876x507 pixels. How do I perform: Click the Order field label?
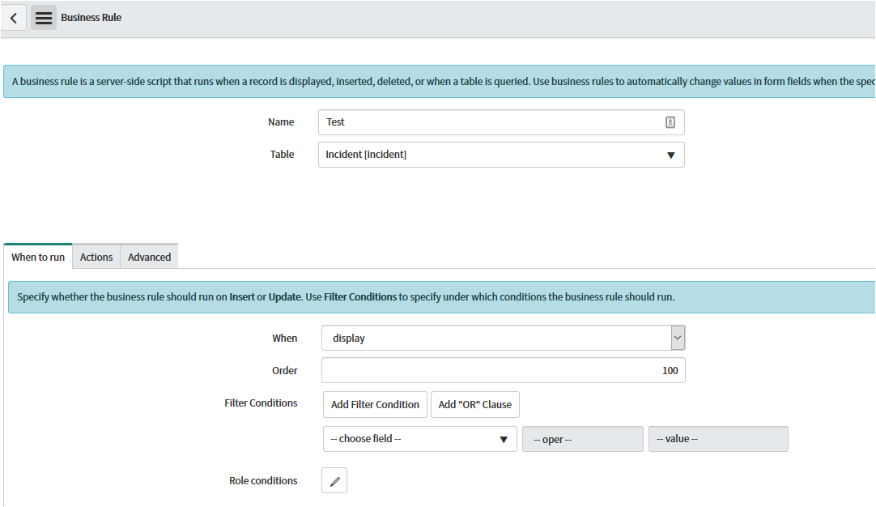coord(285,371)
